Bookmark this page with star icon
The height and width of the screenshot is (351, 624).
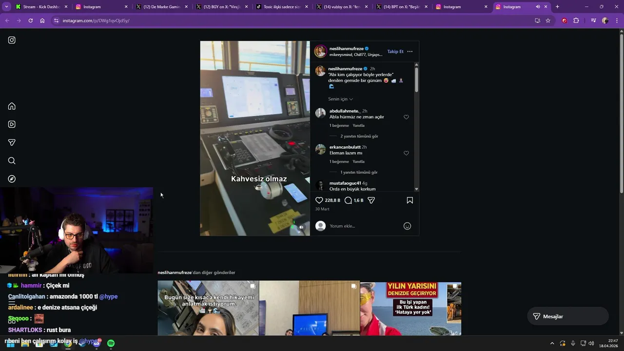[548, 20]
